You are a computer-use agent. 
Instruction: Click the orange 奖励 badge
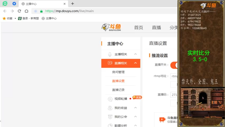tap(137, 97)
